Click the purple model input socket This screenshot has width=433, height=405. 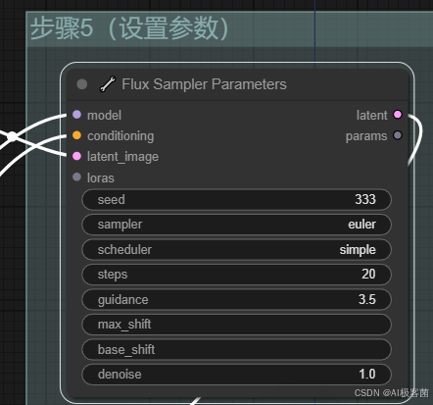point(76,115)
